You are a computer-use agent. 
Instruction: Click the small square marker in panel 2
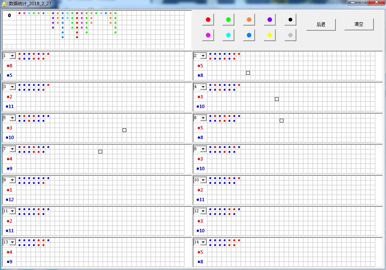pos(248,73)
